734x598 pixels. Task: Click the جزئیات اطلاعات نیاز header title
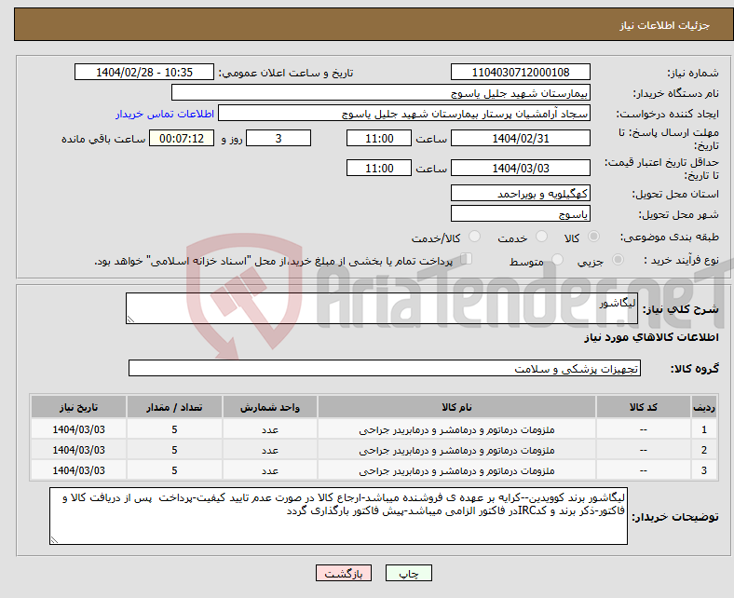[x=665, y=25]
